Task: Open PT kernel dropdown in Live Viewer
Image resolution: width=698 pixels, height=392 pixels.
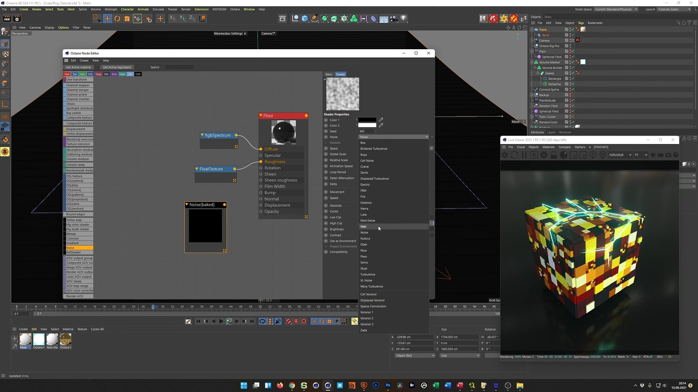Action: tap(641, 155)
